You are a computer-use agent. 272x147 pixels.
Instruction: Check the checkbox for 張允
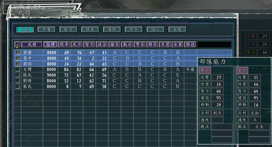click(18, 75)
